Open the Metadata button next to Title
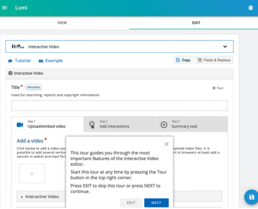The height and width of the screenshot is (209, 258). coord(33,87)
